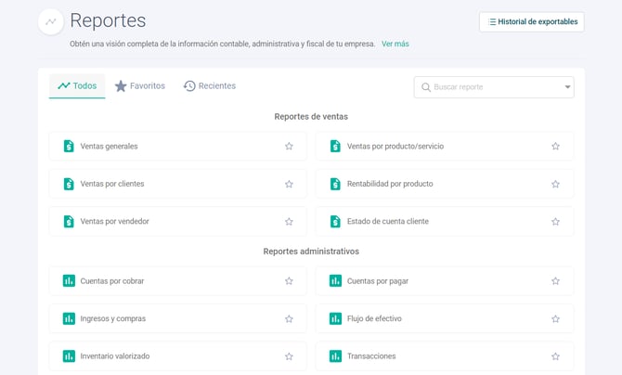Click the Reportes administrativos heading
This screenshot has width=622, height=375.
(x=311, y=252)
